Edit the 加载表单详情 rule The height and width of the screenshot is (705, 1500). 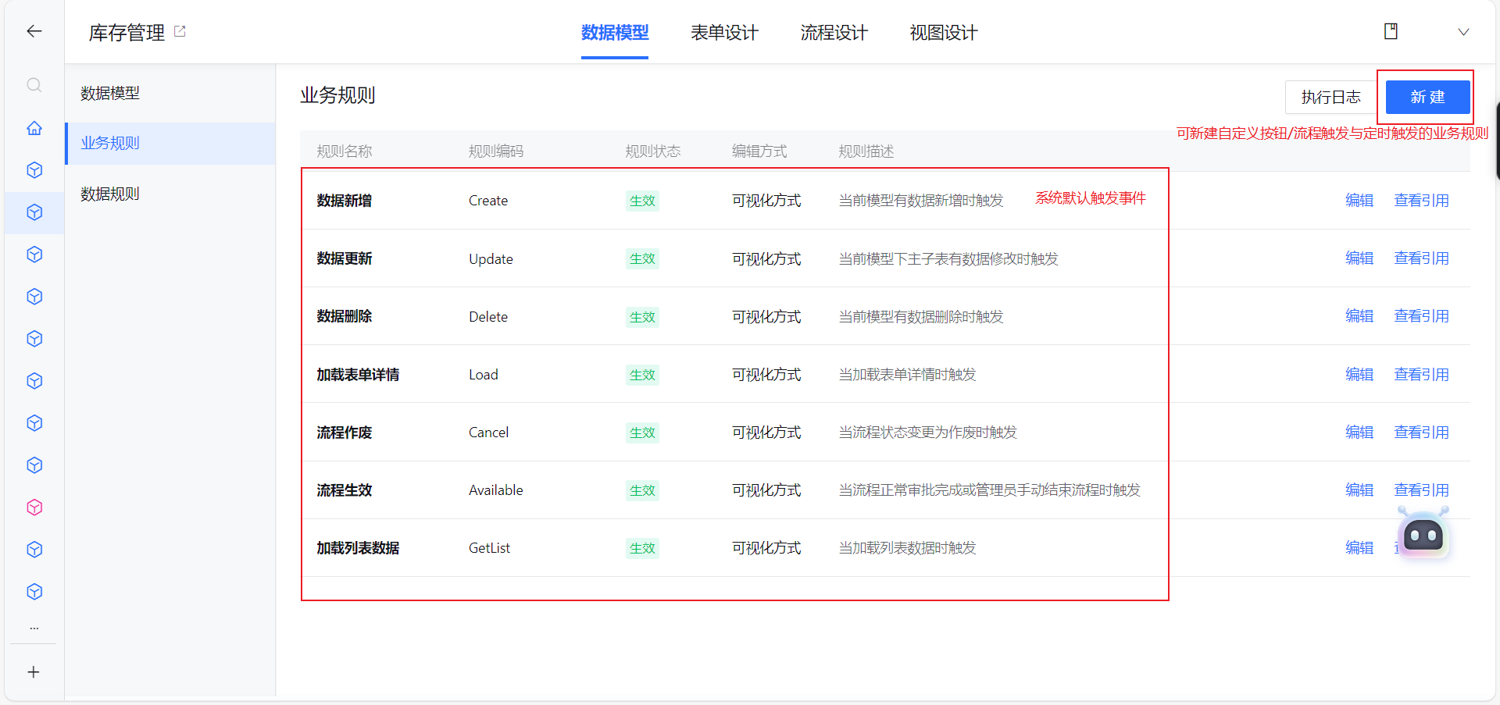(x=1359, y=375)
